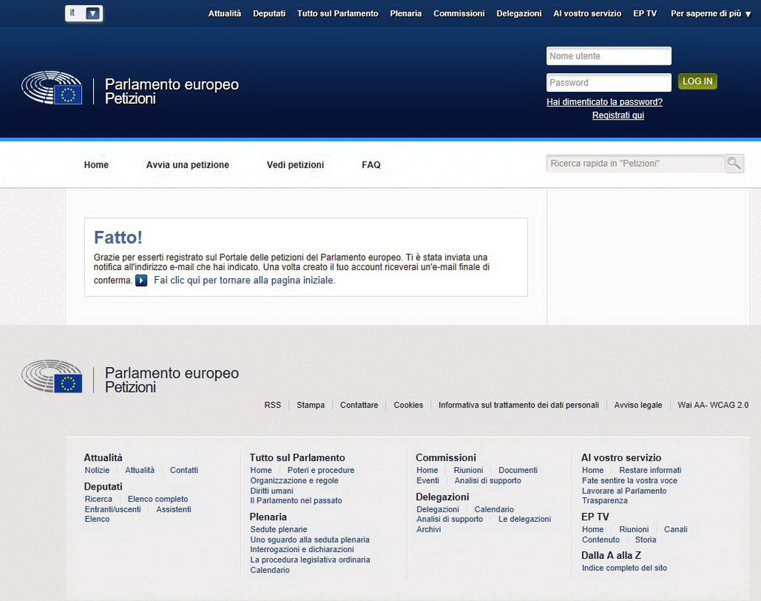Viewport: 761px width, 601px height.
Task: Open the RSS footer link
Action: tap(273, 405)
